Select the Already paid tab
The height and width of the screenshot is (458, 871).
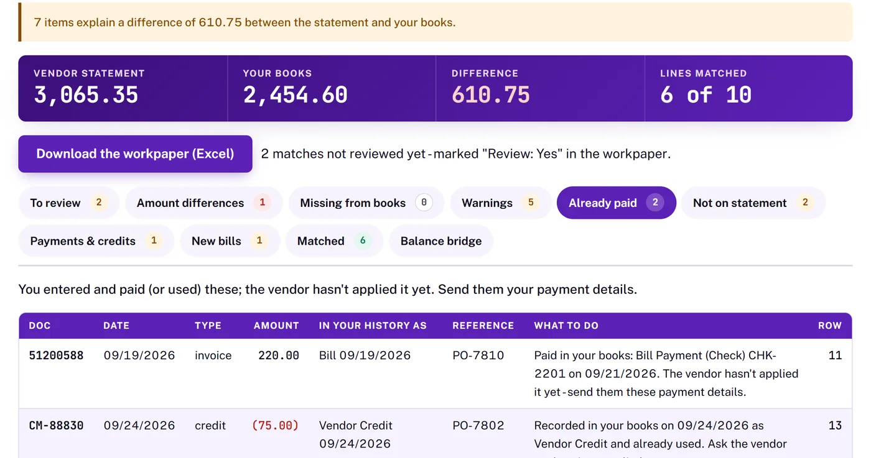616,203
